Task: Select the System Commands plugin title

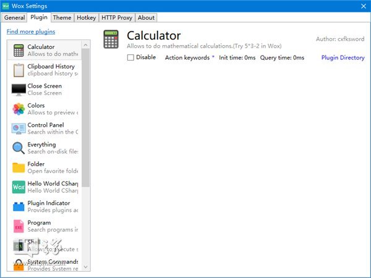Action: [53, 261]
